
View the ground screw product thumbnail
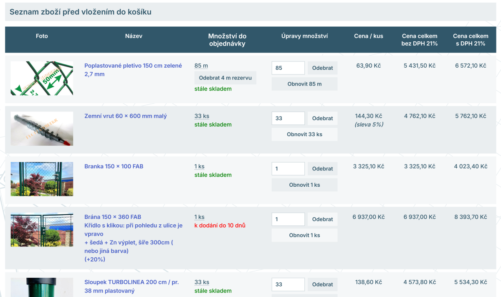pyautogui.click(x=42, y=129)
